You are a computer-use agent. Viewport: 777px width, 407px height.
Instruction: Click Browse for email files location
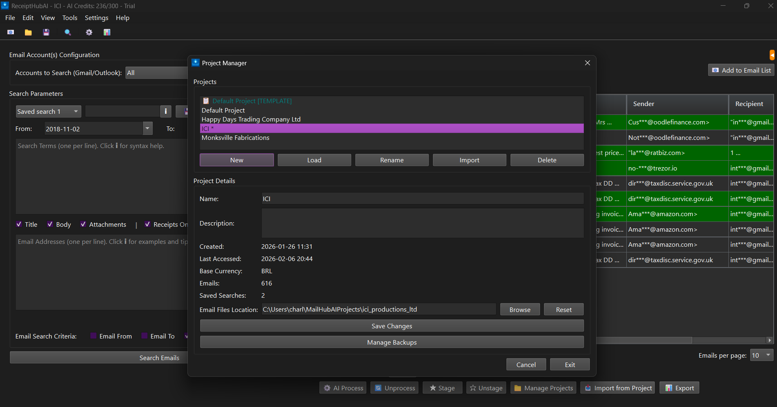pos(519,310)
